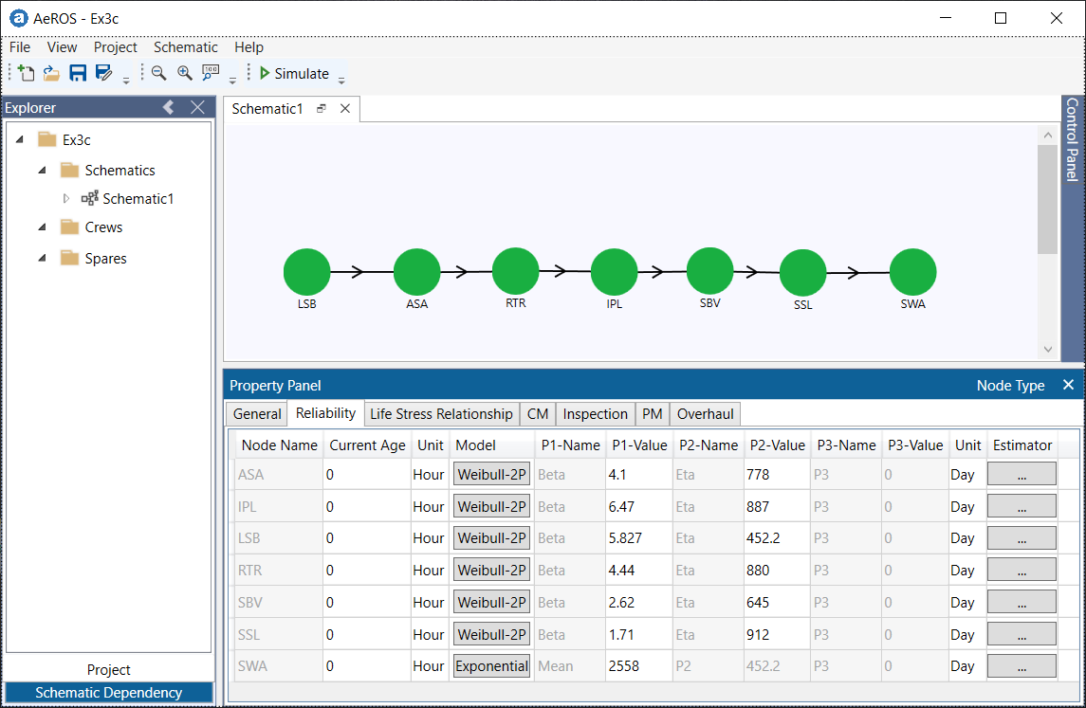Switch to the Overhaul tab
This screenshot has width=1086, height=708.
705,414
